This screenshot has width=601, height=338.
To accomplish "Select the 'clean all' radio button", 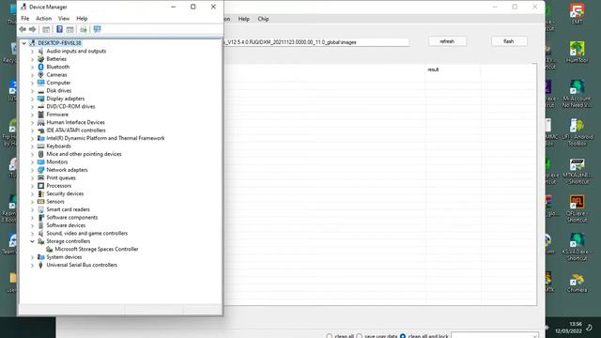I will click(x=329, y=336).
